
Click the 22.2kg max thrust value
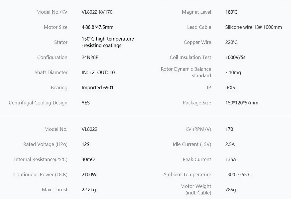[89, 190]
